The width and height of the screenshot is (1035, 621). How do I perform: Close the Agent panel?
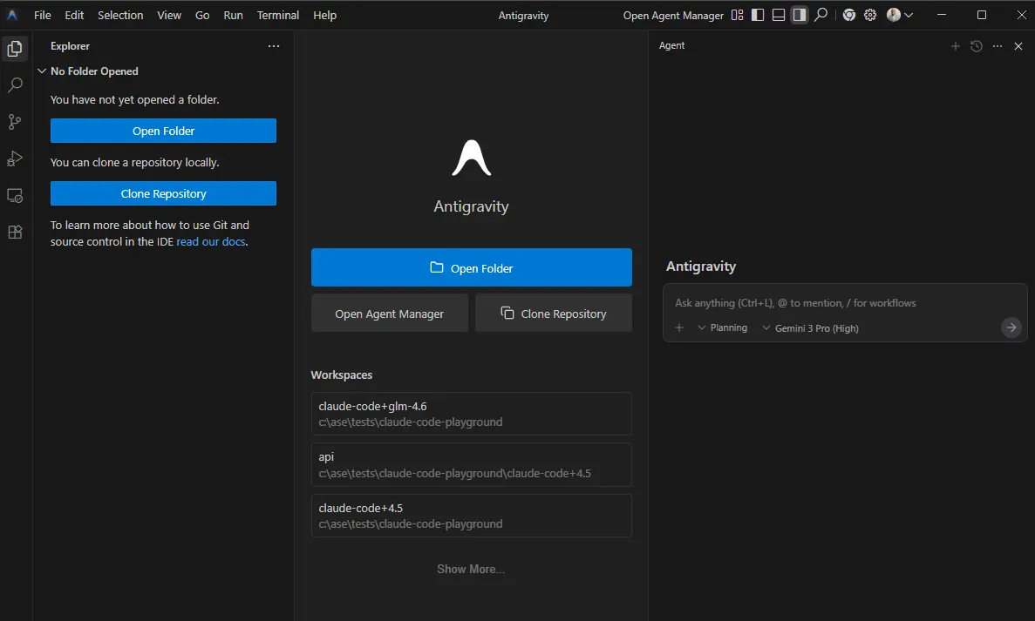pyautogui.click(x=1018, y=46)
